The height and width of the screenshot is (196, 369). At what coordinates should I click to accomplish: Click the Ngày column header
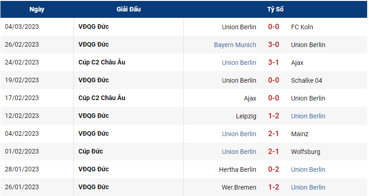37,10
